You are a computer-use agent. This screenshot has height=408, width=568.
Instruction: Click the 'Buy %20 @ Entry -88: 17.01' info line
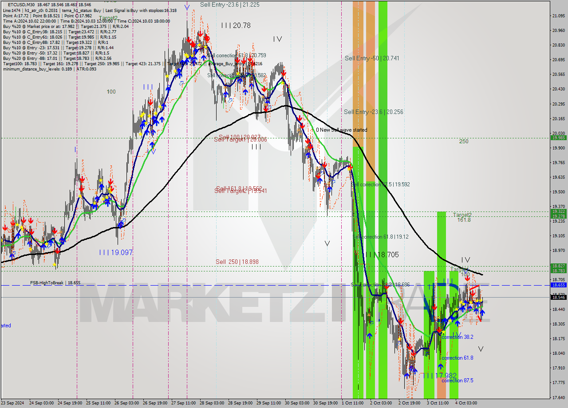click(x=57, y=59)
